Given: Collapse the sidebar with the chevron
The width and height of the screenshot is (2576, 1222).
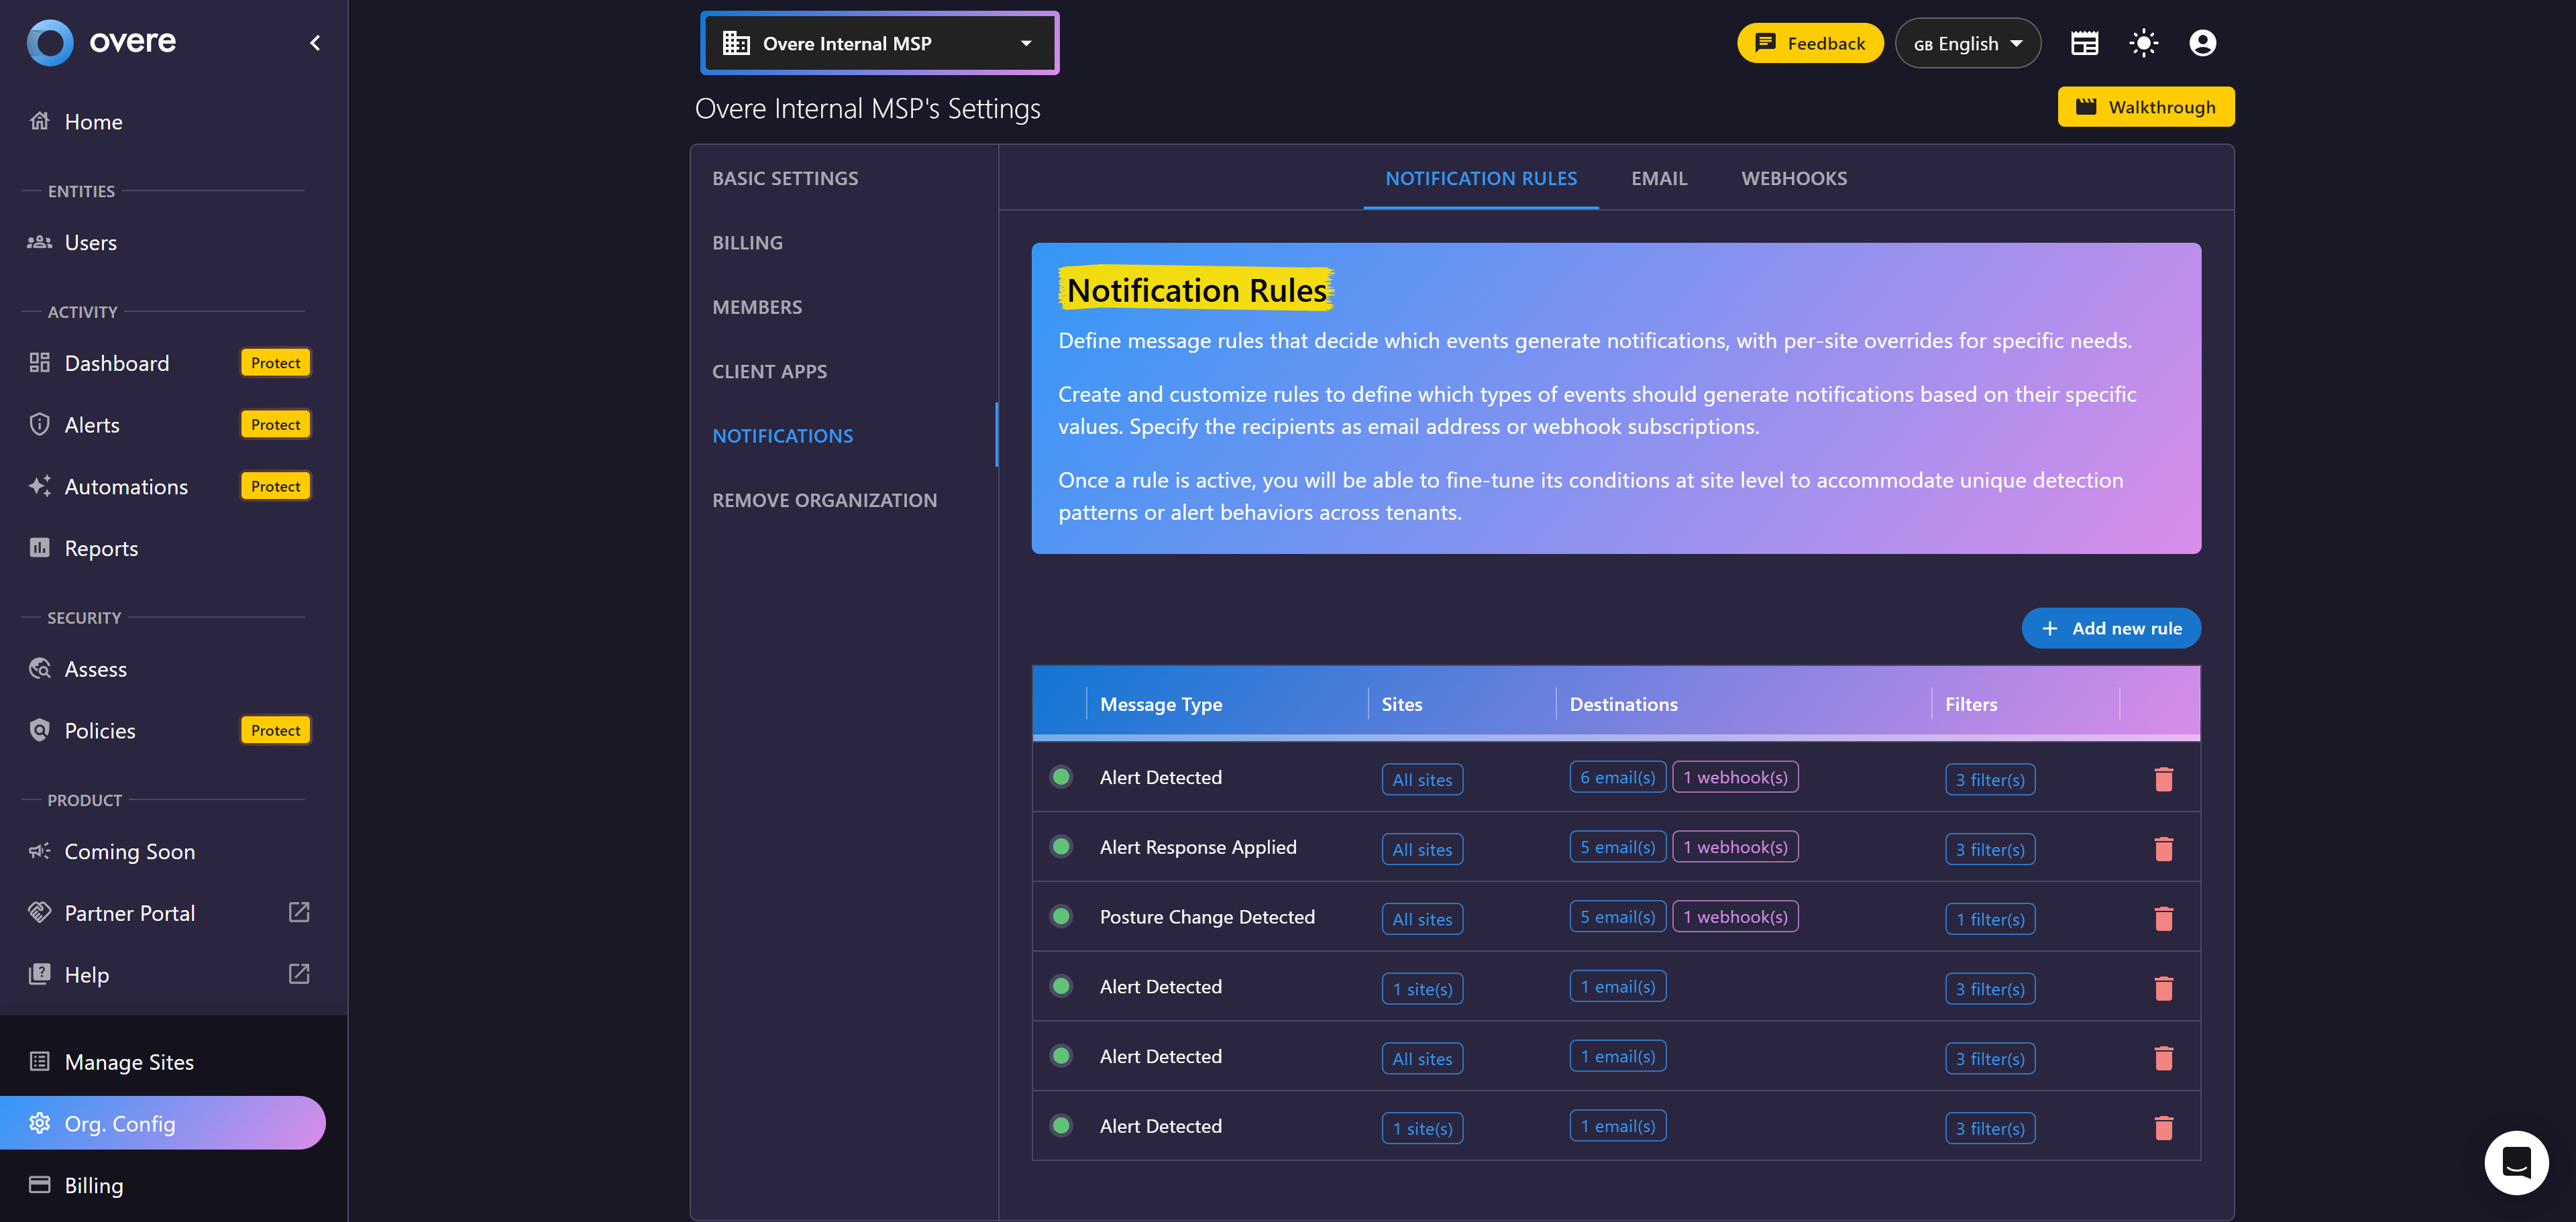Looking at the screenshot, I should (x=314, y=43).
